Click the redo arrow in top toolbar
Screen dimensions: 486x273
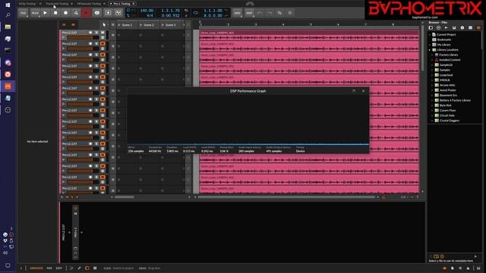point(270,13)
